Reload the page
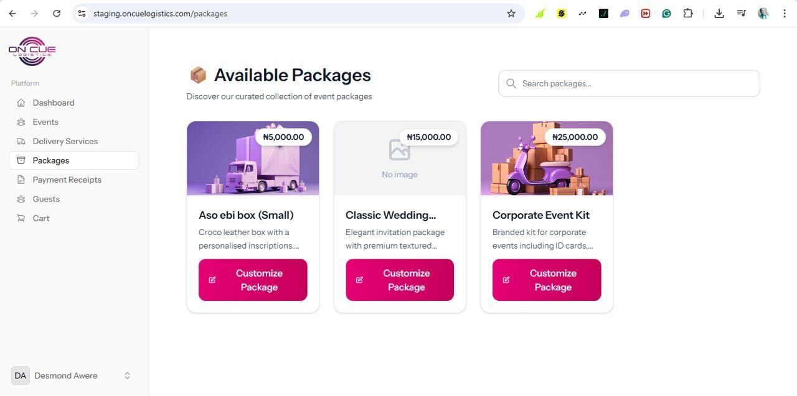The height and width of the screenshot is (396, 797). [57, 13]
